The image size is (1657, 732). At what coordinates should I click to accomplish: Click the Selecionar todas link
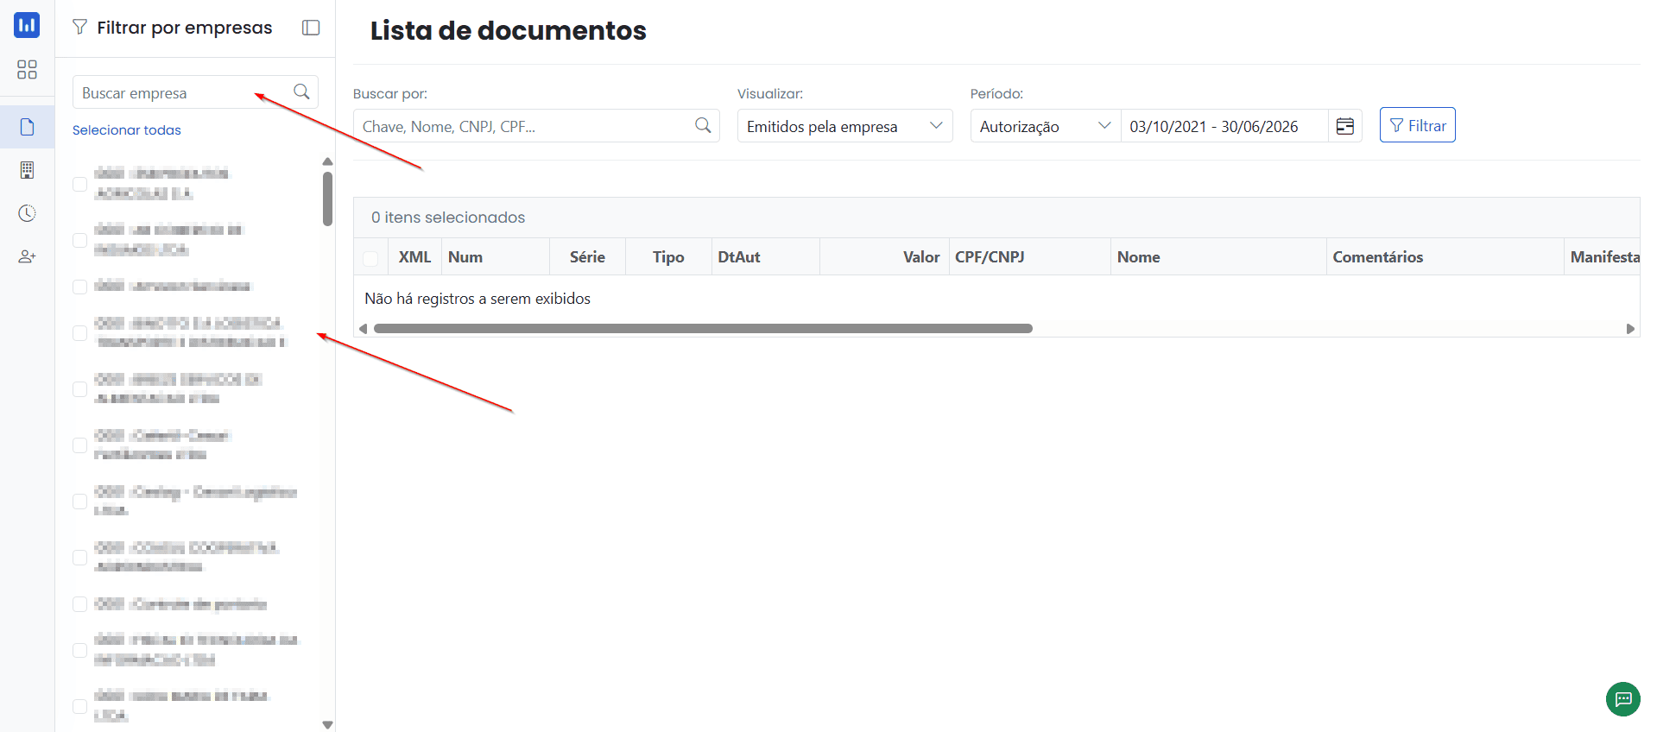click(x=127, y=130)
